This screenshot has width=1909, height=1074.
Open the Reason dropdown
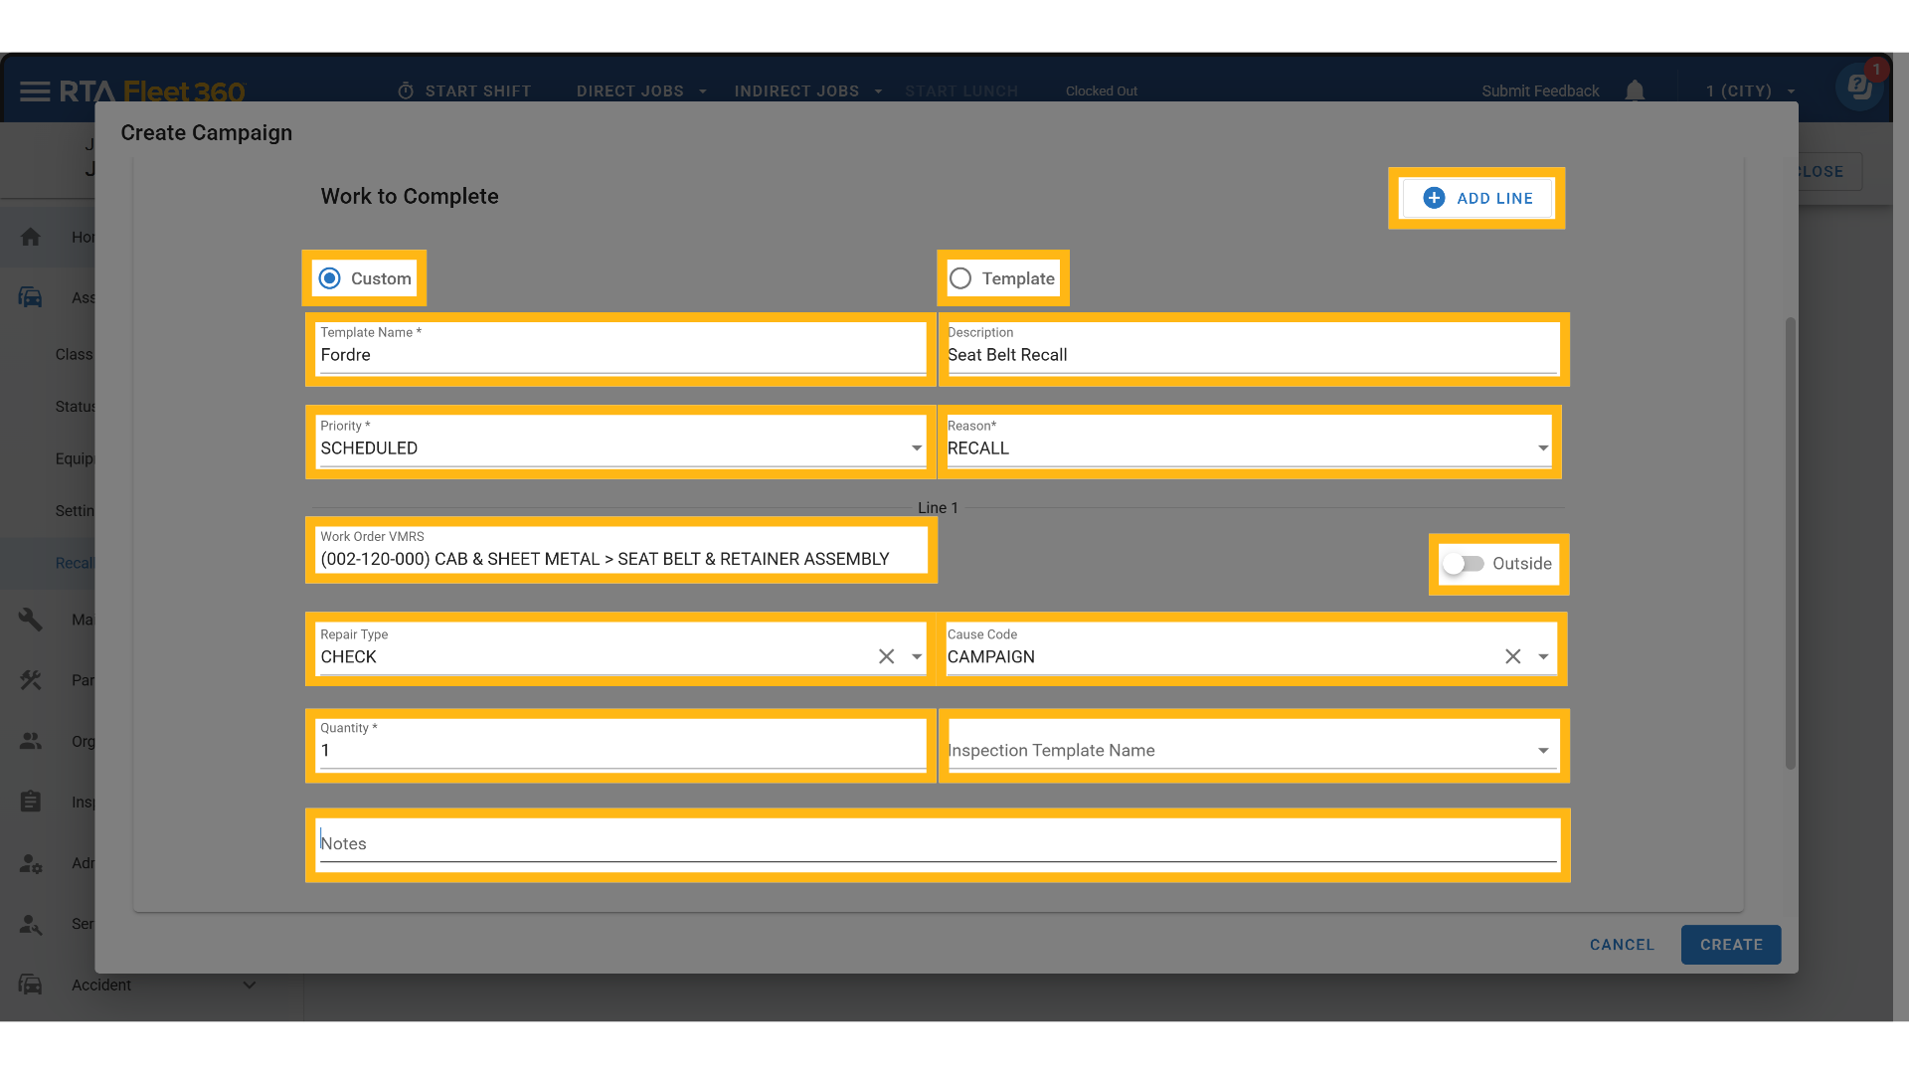click(1542, 448)
